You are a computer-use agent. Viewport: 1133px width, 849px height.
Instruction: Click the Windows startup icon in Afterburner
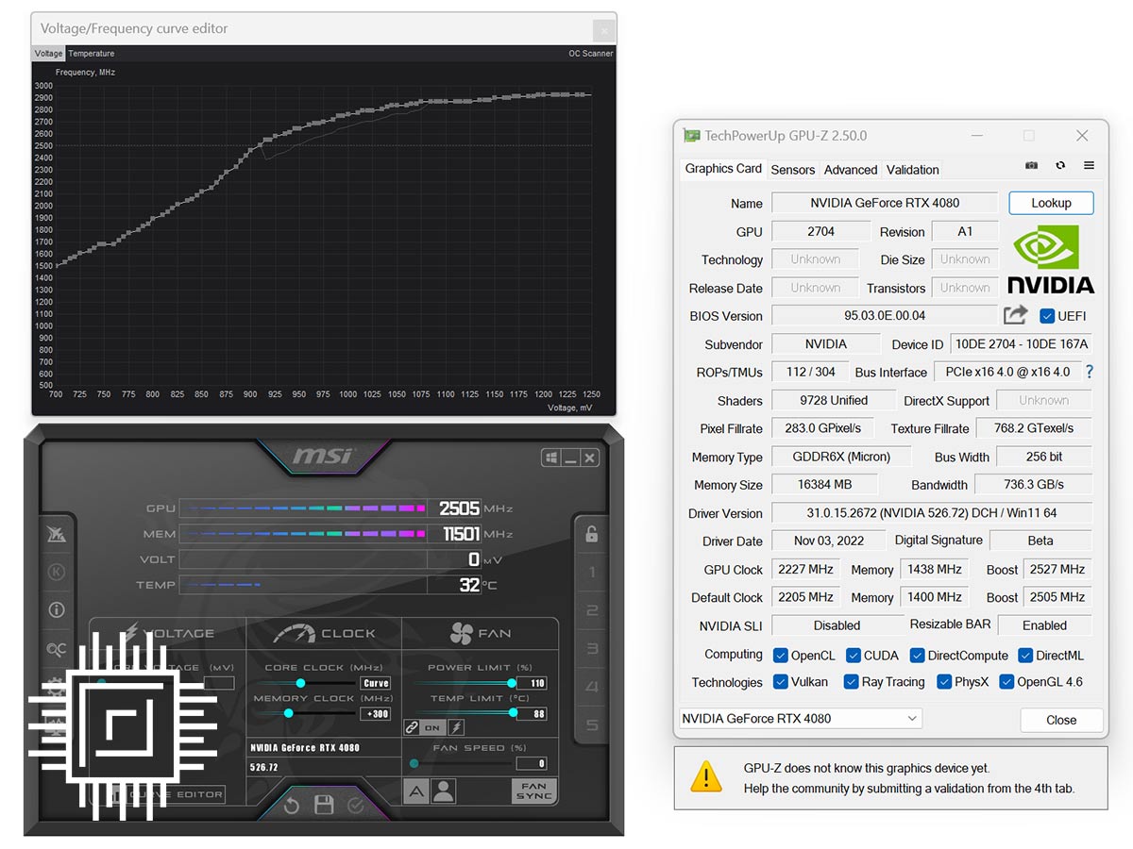click(550, 458)
